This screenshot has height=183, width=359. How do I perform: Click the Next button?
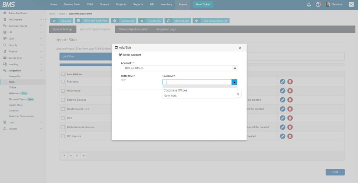pos(335,172)
